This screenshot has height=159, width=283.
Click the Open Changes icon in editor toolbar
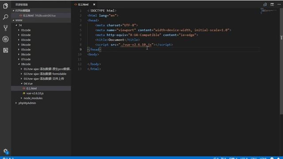pyautogui.click(x=265, y=4)
